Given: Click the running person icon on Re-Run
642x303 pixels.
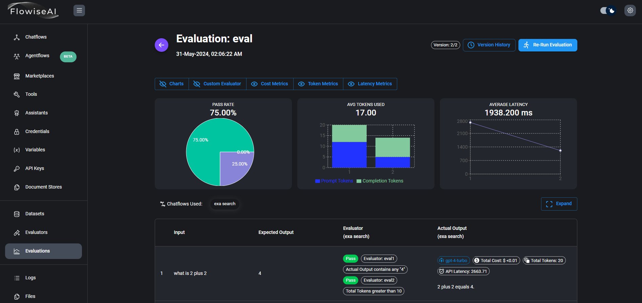Looking at the screenshot, I should 526,45.
